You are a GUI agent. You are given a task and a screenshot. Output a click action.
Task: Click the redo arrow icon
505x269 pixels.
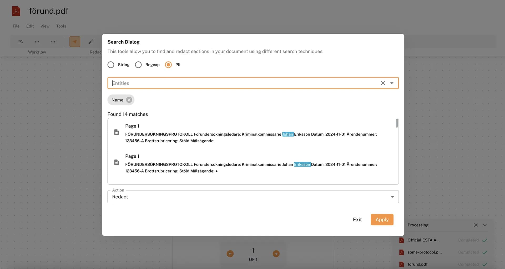(x=53, y=42)
